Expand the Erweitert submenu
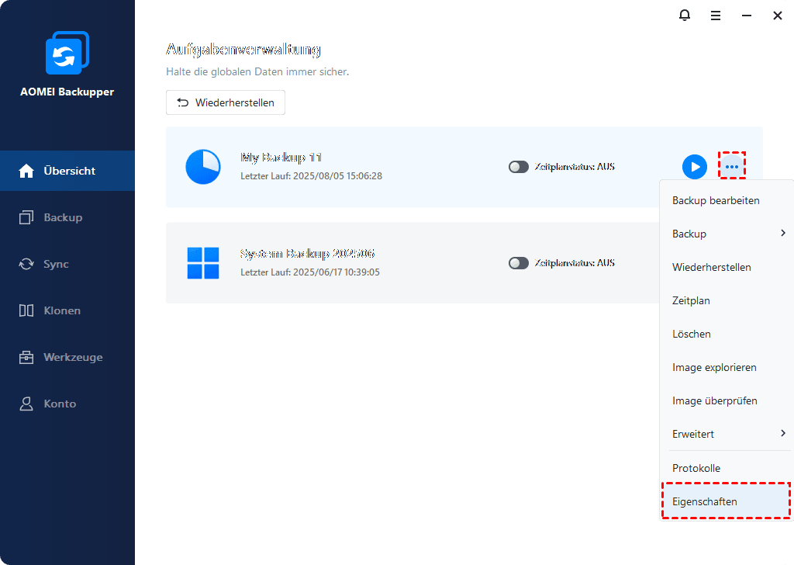Screen dimensions: 794x565 coord(782,434)
